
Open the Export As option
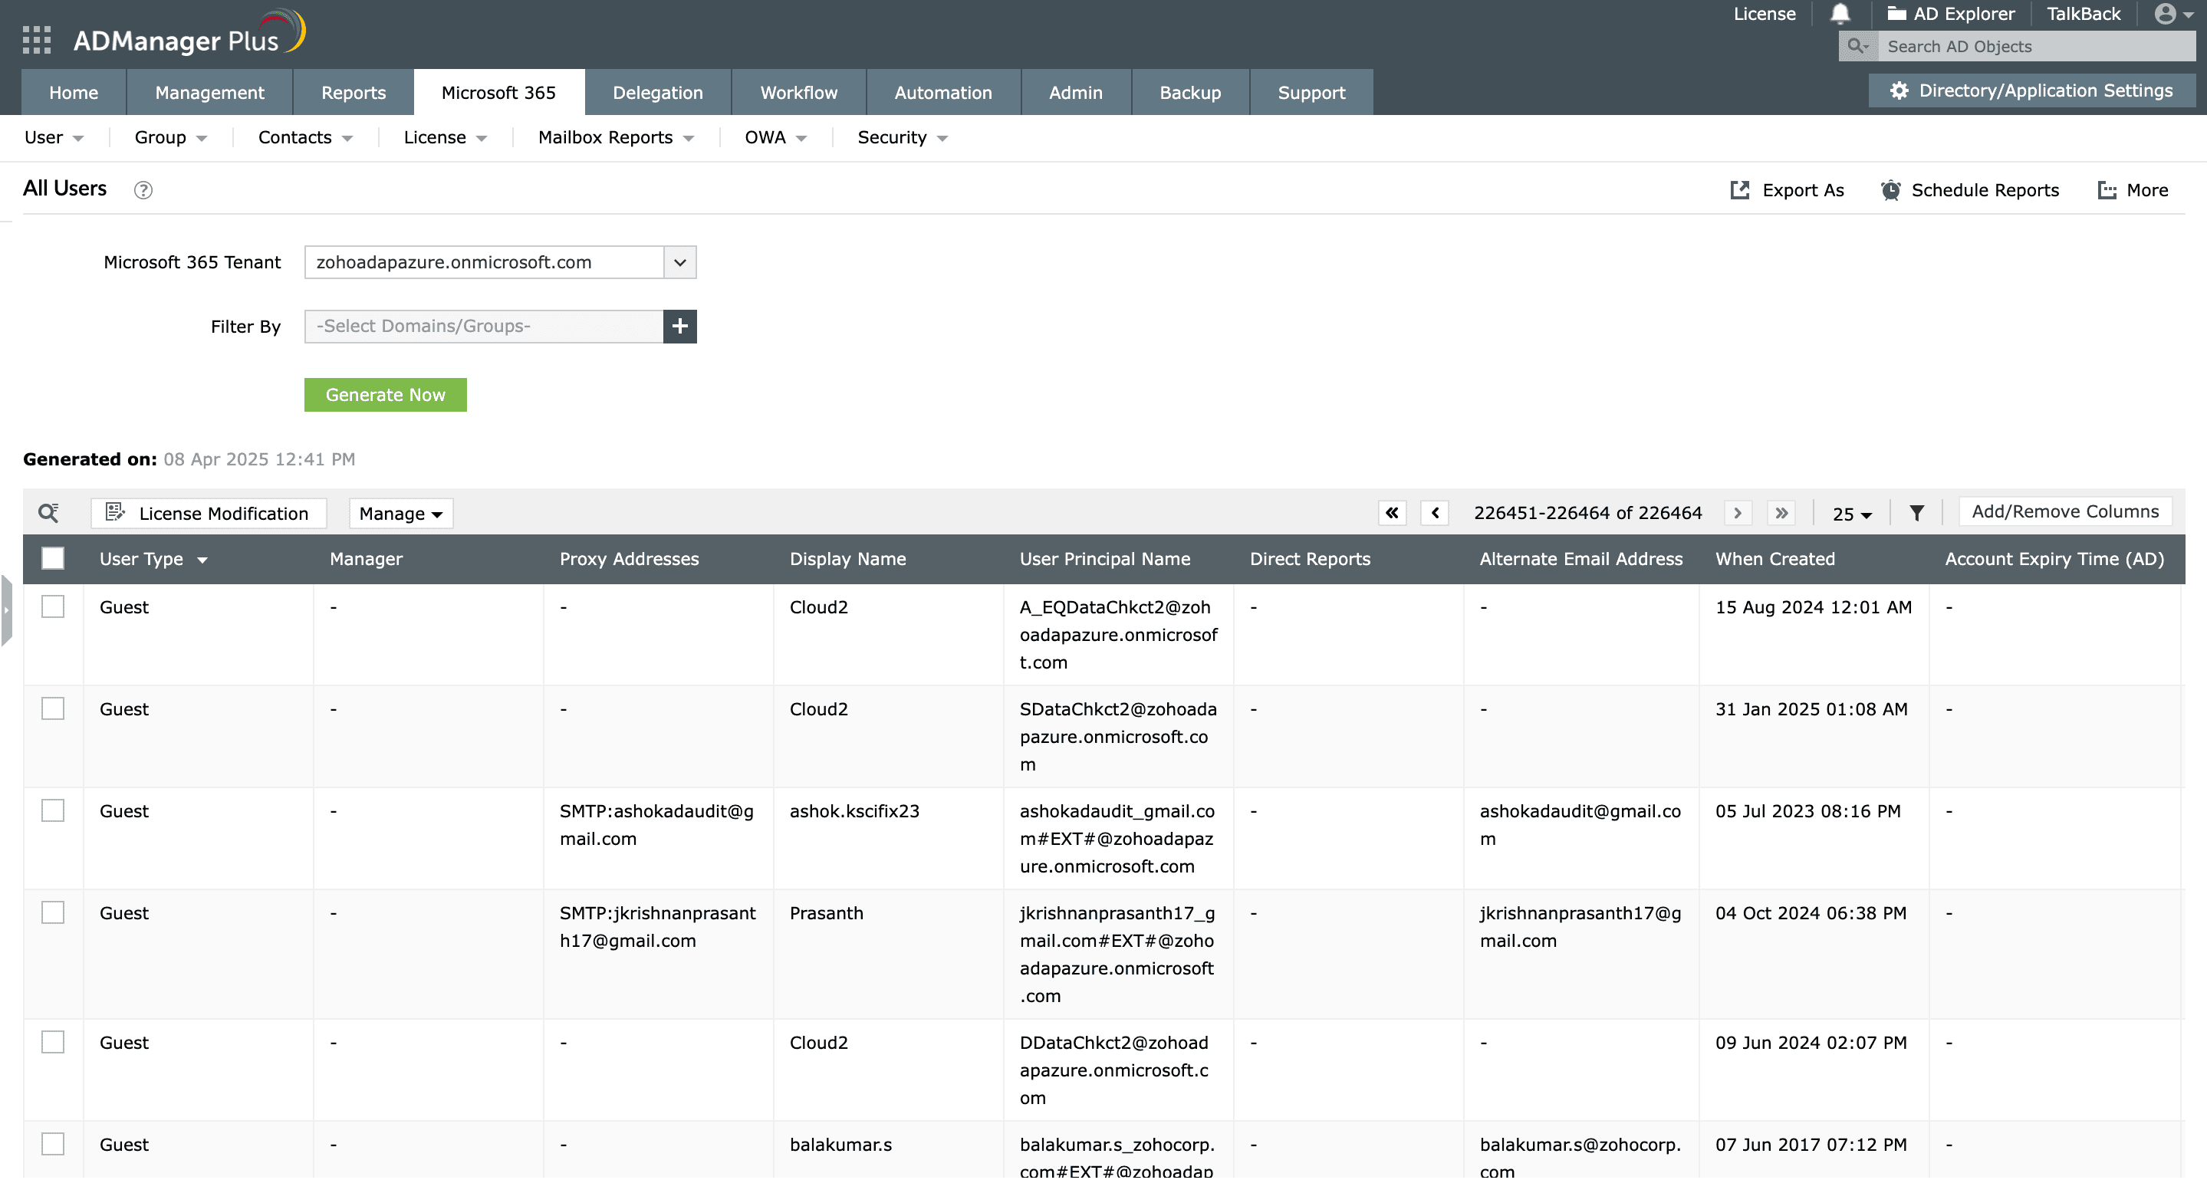pos(1786,190)
